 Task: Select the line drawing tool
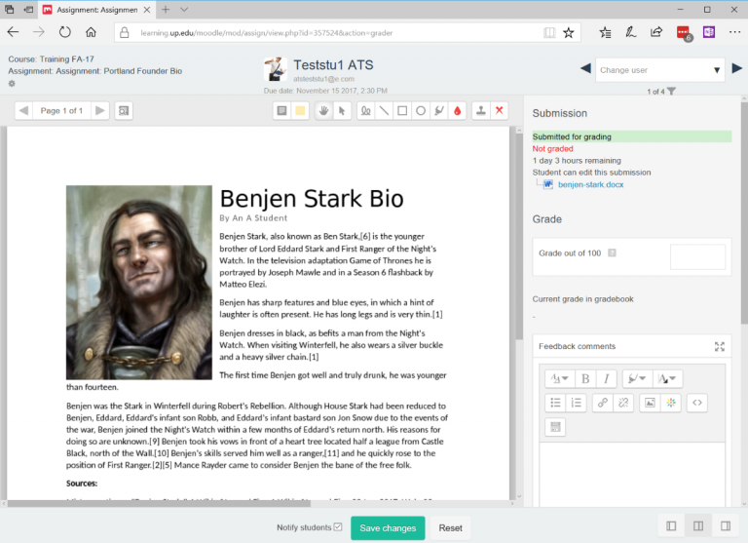(x=384, y=111)
